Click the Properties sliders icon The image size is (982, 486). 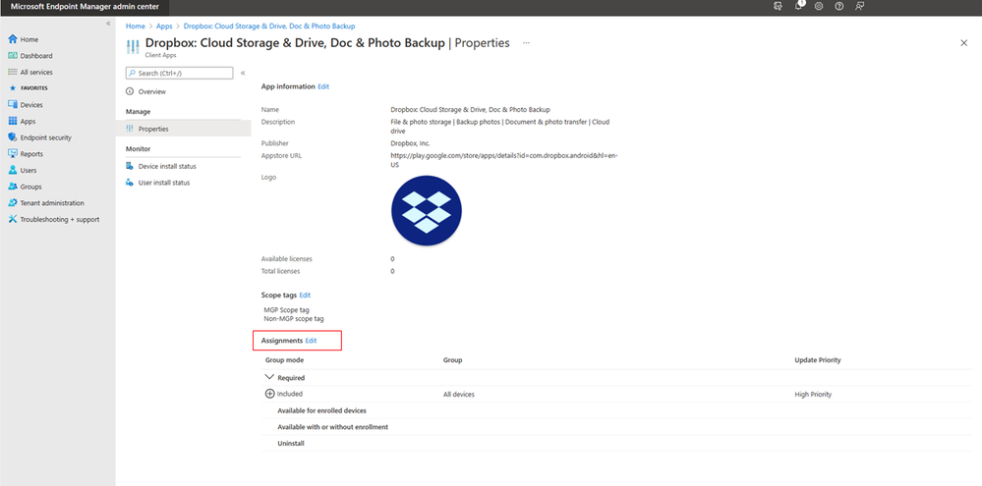(x=130, y=129)
